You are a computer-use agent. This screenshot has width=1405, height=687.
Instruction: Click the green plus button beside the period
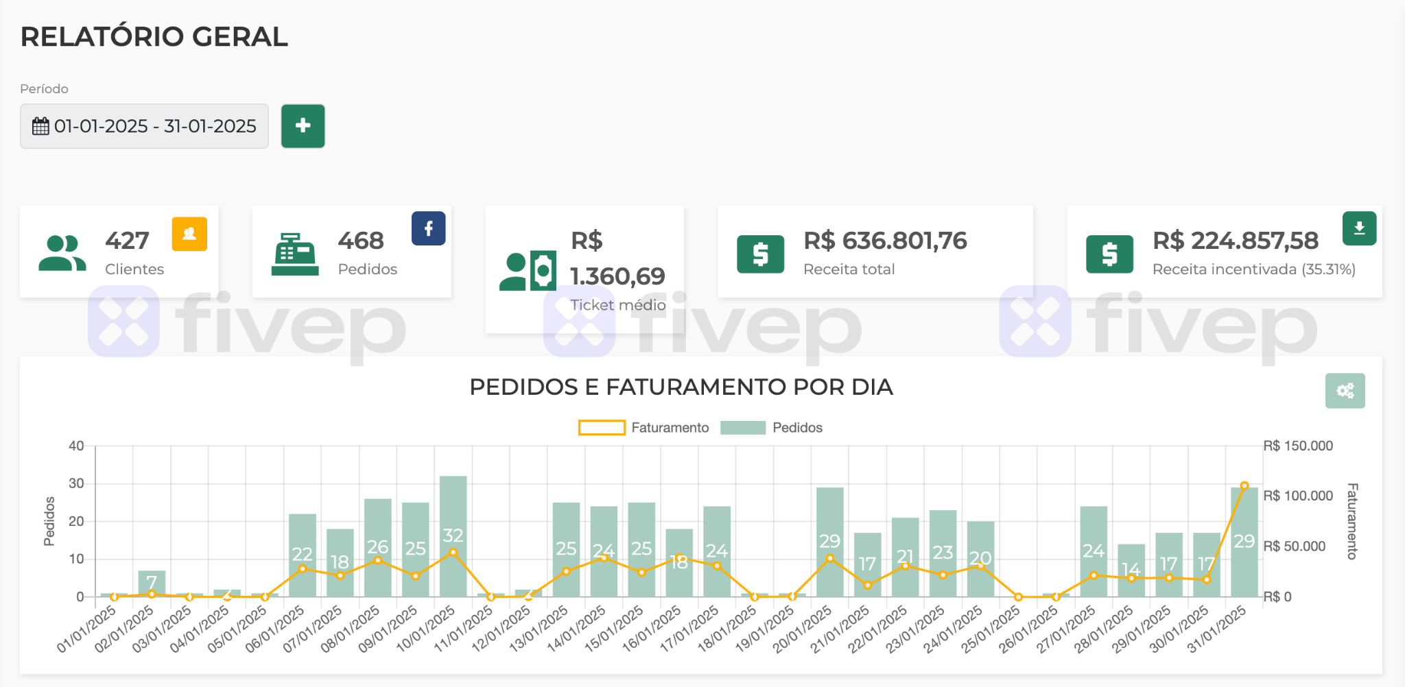point(303,125)
